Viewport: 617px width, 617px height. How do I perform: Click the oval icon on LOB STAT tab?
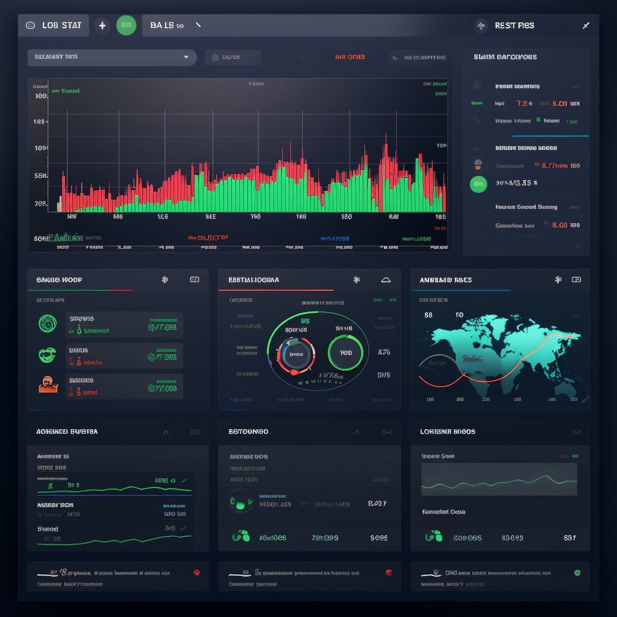click(30, 25)
